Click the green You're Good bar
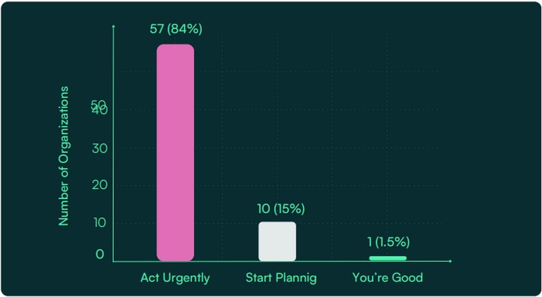Screen dimensions: 542x297 pyautogui.click(x=388, y=258)
